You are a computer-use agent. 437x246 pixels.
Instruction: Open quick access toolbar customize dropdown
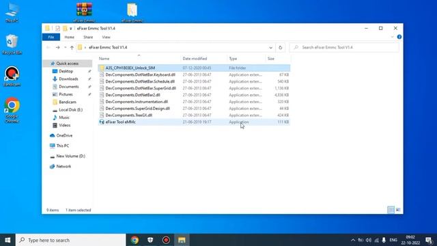pos(71,29)
